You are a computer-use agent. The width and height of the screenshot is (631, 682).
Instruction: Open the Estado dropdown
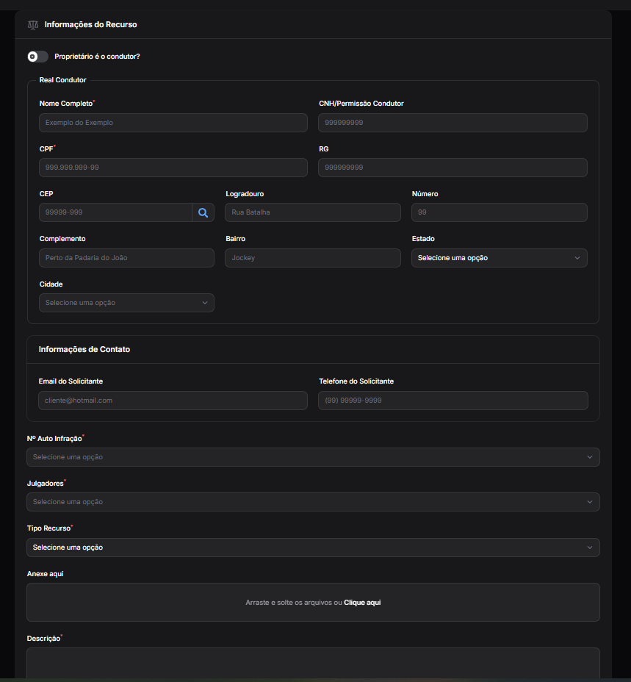coord(499,258)
